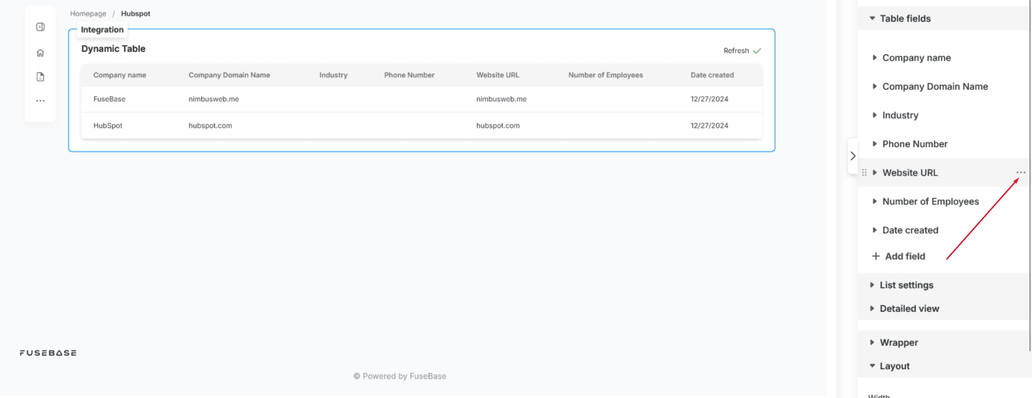Click the HubSpot row date 12/27/2024

click(709, 125)
